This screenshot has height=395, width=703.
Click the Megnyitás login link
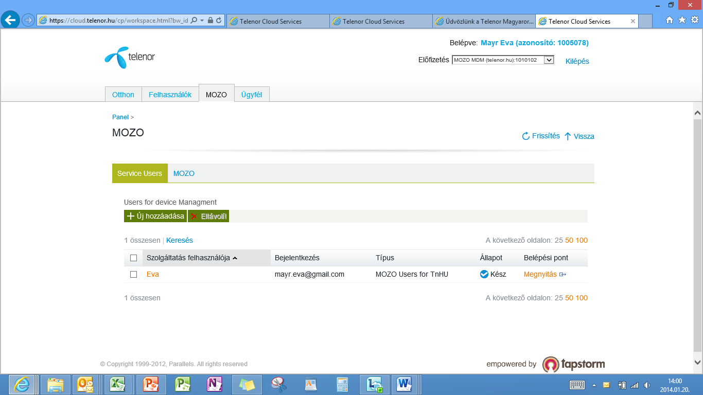pyautogui.click(x=540, y=274)
